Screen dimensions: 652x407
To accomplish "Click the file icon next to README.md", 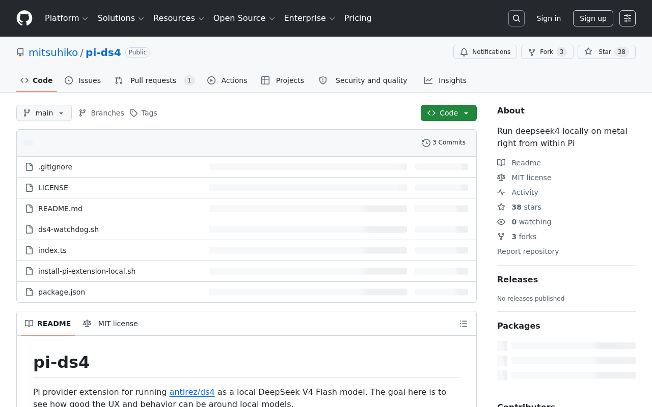I will (30, 209).
